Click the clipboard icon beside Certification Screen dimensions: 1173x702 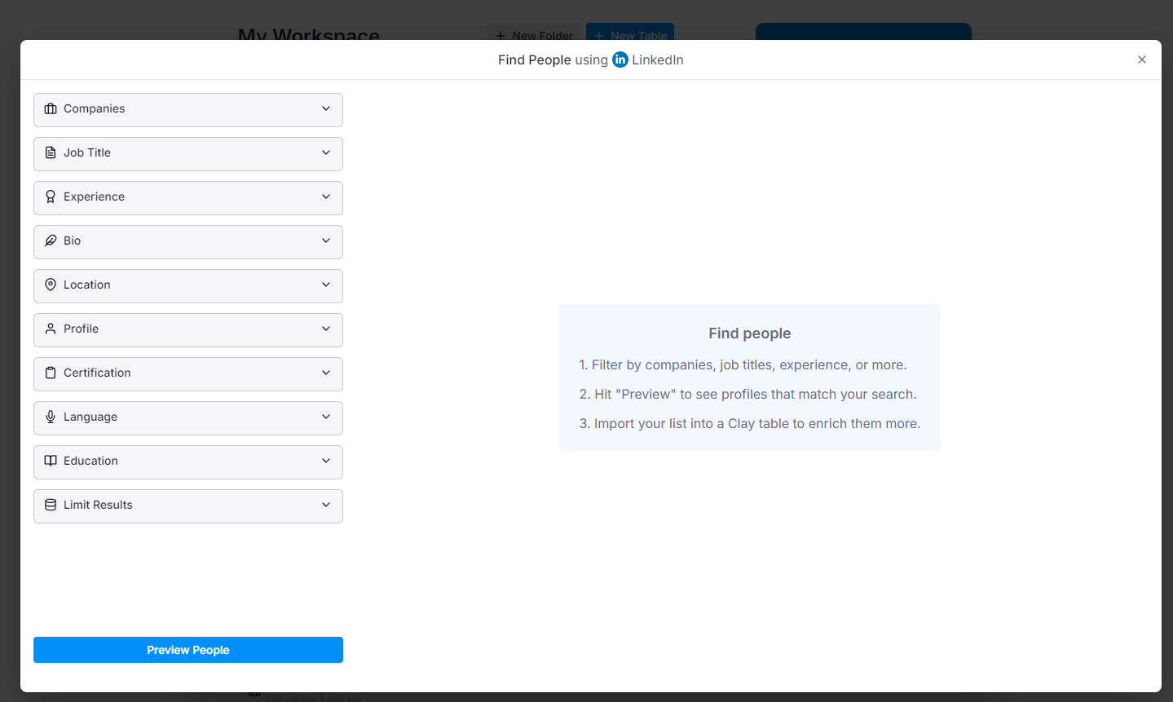coord(51,373)
